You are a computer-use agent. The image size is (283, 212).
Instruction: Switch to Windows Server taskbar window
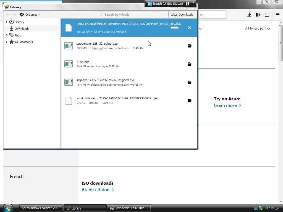[x=41, y=208]
